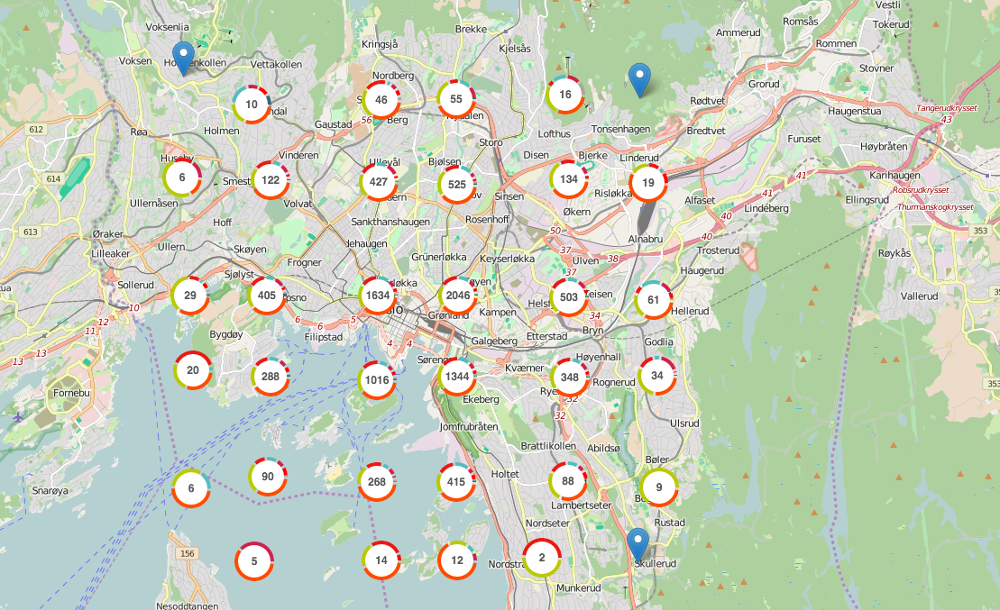Click the Nesoddtangen map label
Screen dimensions: 1000x610
[x=188, y=605]
